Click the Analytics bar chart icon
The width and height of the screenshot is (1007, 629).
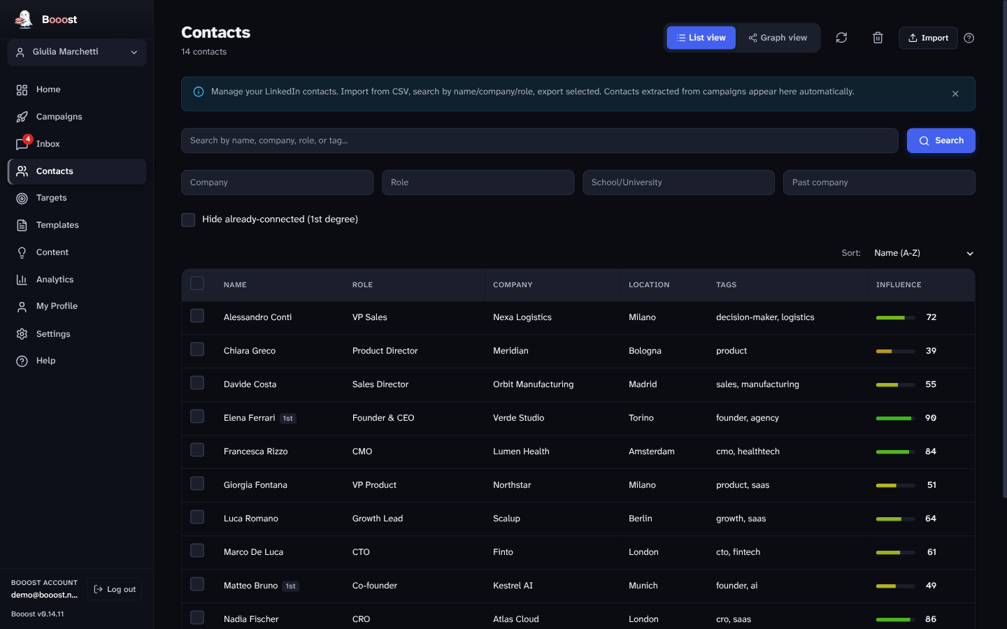(22, 280)
